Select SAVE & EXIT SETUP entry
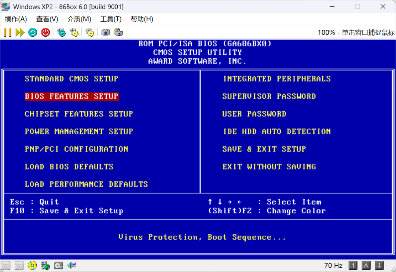 pyautogui.click(x=264, y=149)
